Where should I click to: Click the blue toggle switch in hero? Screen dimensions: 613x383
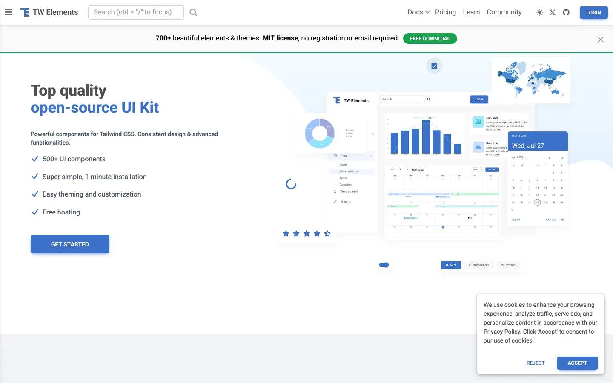[384, 265]
